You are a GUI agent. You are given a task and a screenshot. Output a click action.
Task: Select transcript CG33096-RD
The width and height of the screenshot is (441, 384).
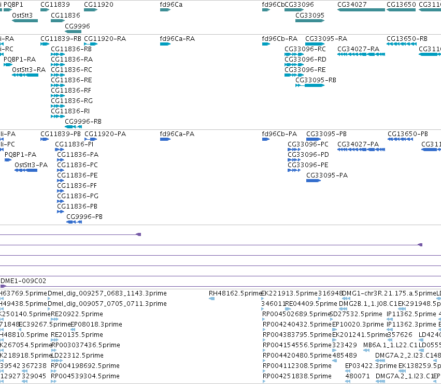[294, 65]
